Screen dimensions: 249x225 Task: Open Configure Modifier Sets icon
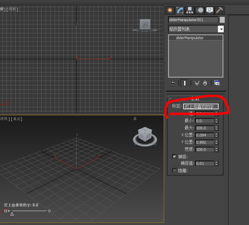tap(217, 83)
